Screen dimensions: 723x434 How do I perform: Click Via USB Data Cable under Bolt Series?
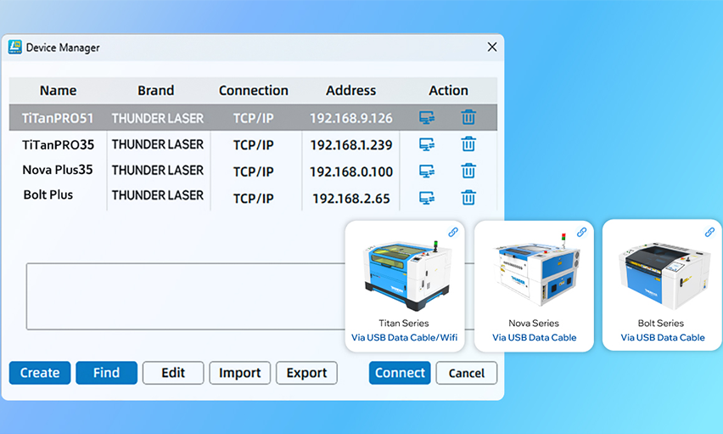pyautogui.click(x=663, y=337)
